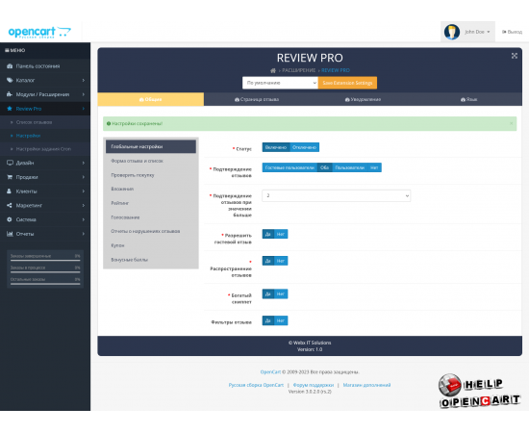Expand the Дизайн menu

point(45,163)
